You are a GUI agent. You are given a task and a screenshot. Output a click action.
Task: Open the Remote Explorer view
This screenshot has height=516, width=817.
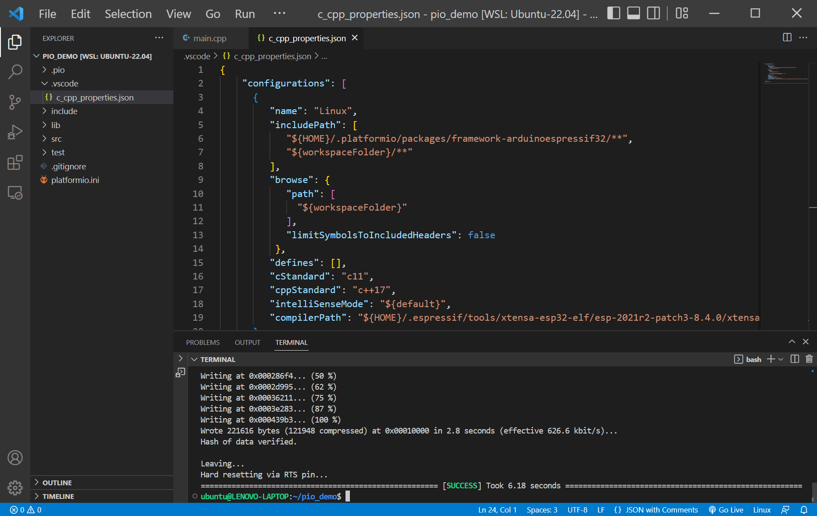point(15,193)
